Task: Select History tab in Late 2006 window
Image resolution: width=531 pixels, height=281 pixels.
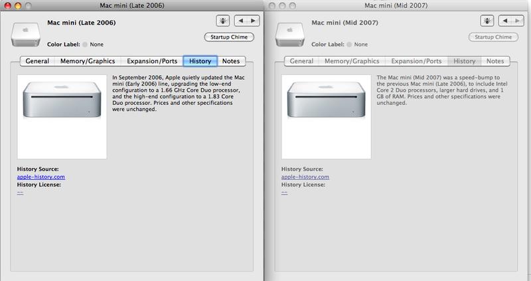Action: pyautogui.click(x=200, y=61)
